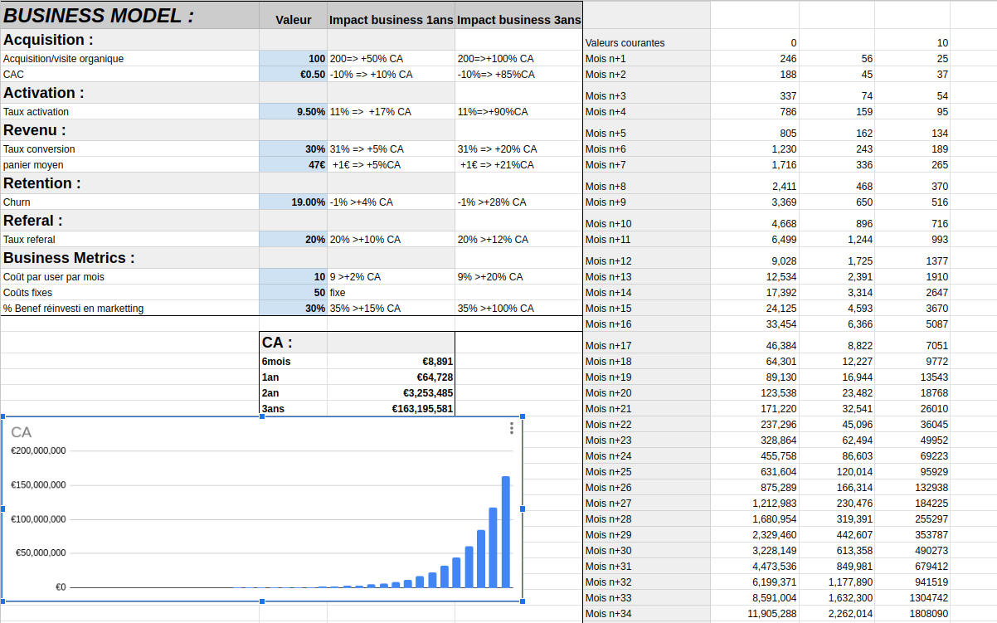997x623 pixels.
Task: Click the 1an CA value €64,728
Action: click(392, 377)
